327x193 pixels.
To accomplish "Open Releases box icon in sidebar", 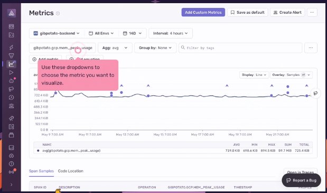I will point(11,135).
